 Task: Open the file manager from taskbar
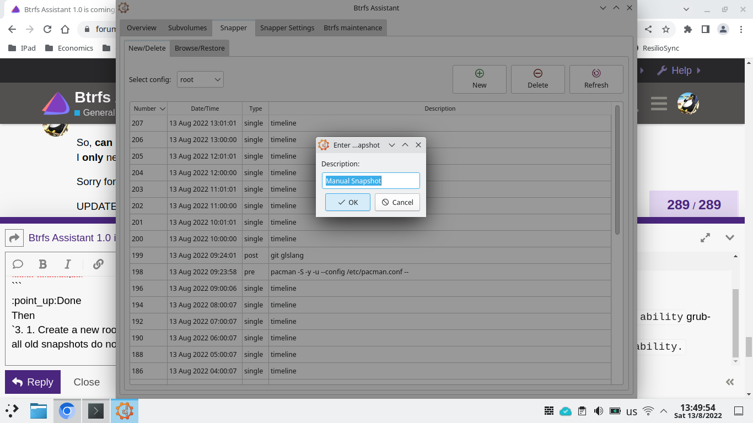click(39, 411)
